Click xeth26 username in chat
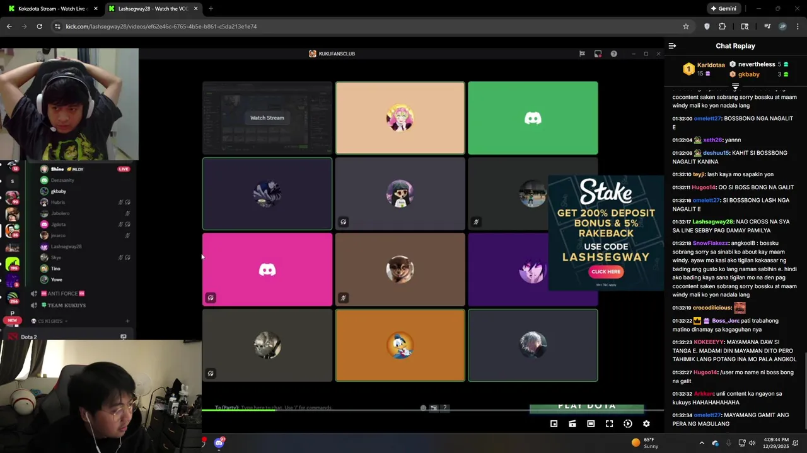 [x=712, y=140]
